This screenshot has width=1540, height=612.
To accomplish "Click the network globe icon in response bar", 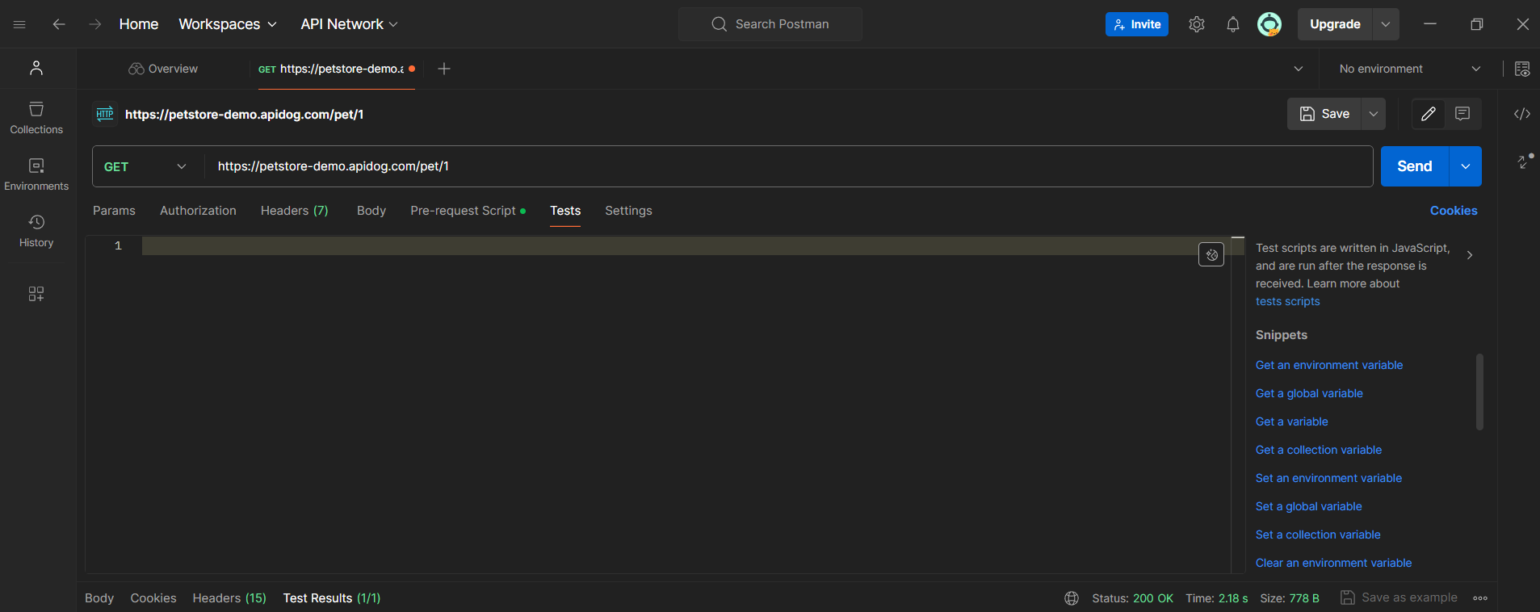I will coord(1072,598).
